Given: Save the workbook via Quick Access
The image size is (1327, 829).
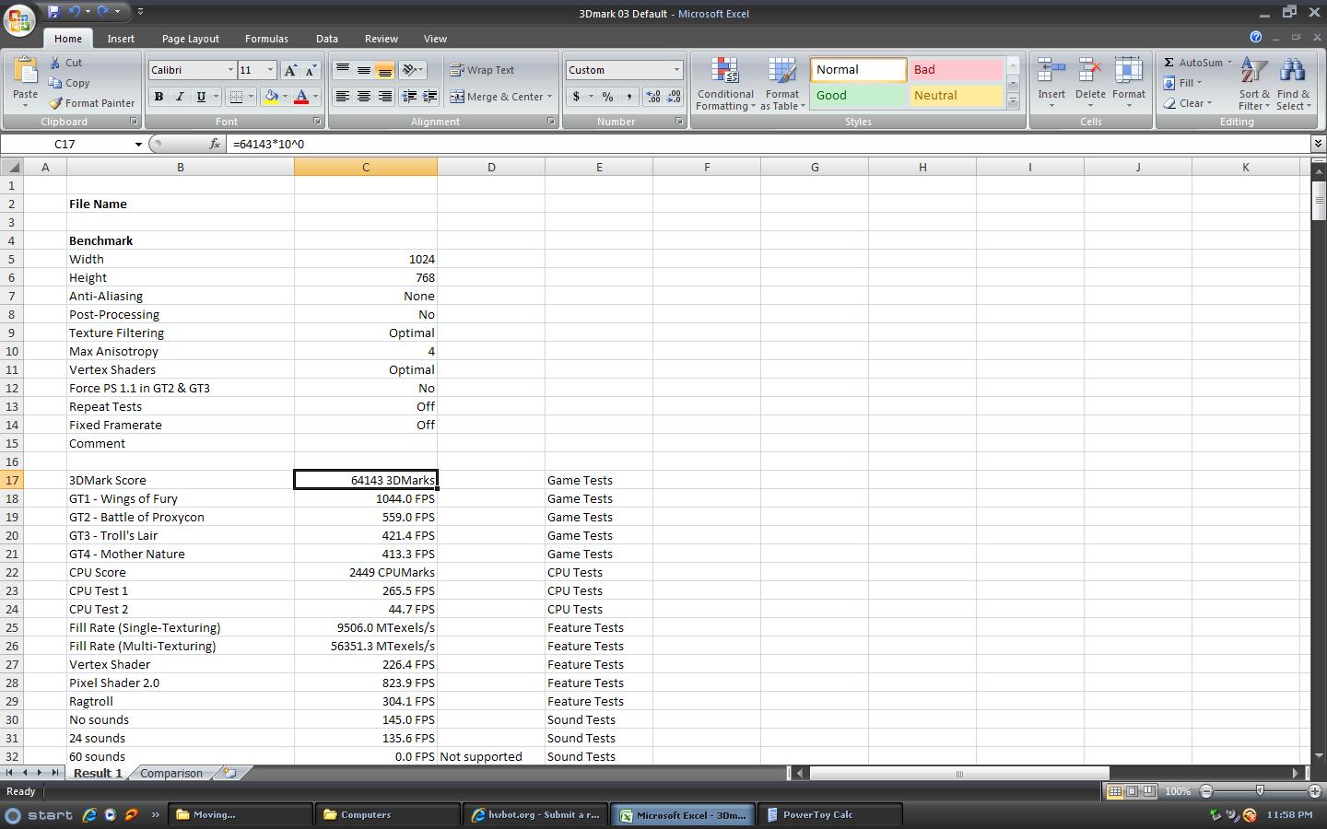Looking at the screenshot, I should coord(53,12).
